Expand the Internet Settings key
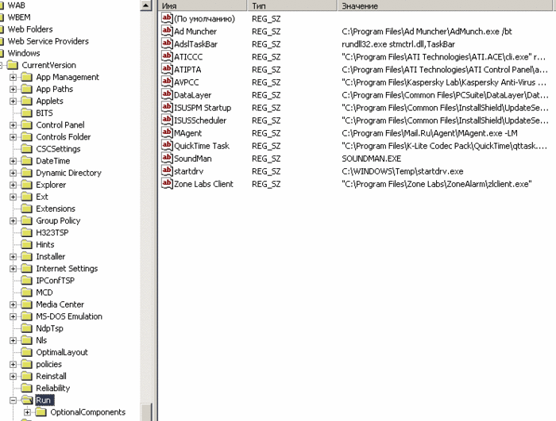The image size is (556, 421). 14,269
